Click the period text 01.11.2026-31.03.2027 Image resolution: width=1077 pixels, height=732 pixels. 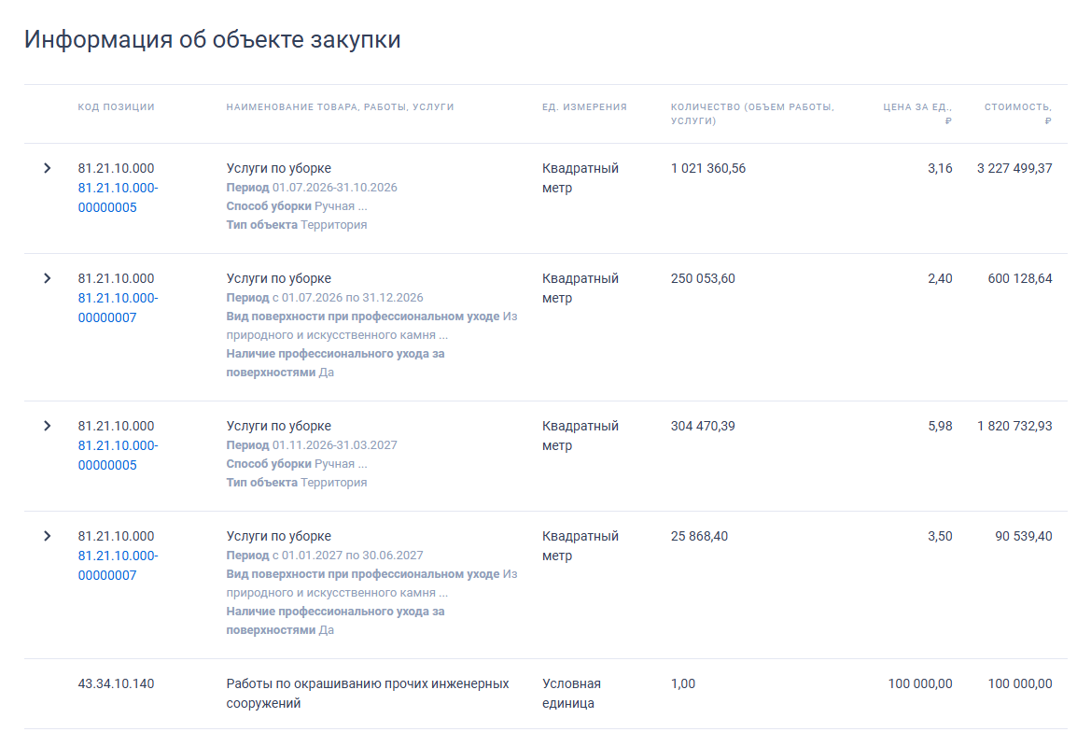point(334,445)
